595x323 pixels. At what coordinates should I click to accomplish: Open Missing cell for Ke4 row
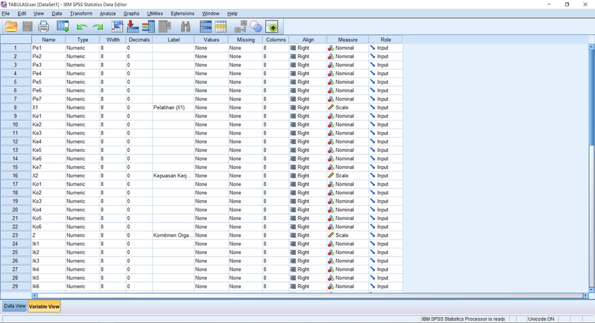245,141
